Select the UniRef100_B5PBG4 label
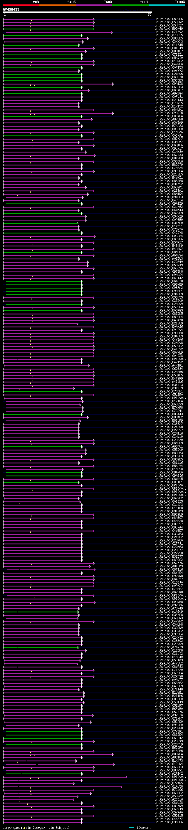The height and width of the screenshot is (830, 188). (169, 307)
